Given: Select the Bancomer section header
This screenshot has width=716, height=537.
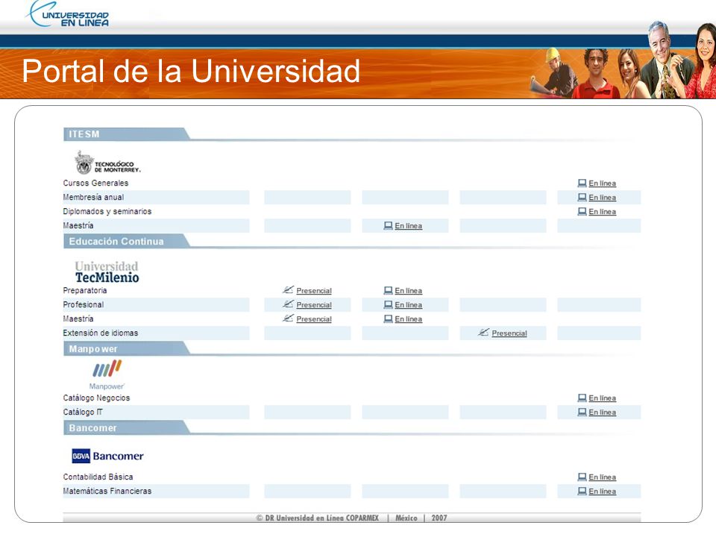Looking at the screenshot, I should coord(127,428).
